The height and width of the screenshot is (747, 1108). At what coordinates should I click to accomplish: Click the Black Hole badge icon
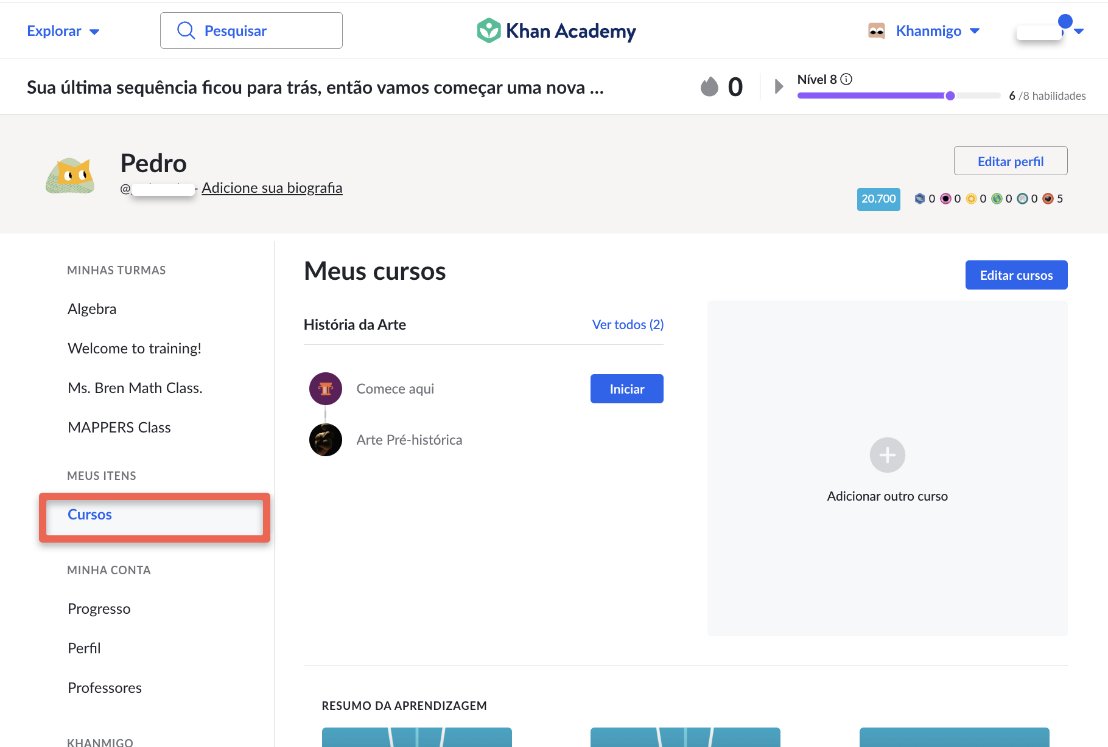tap(945, 198)
